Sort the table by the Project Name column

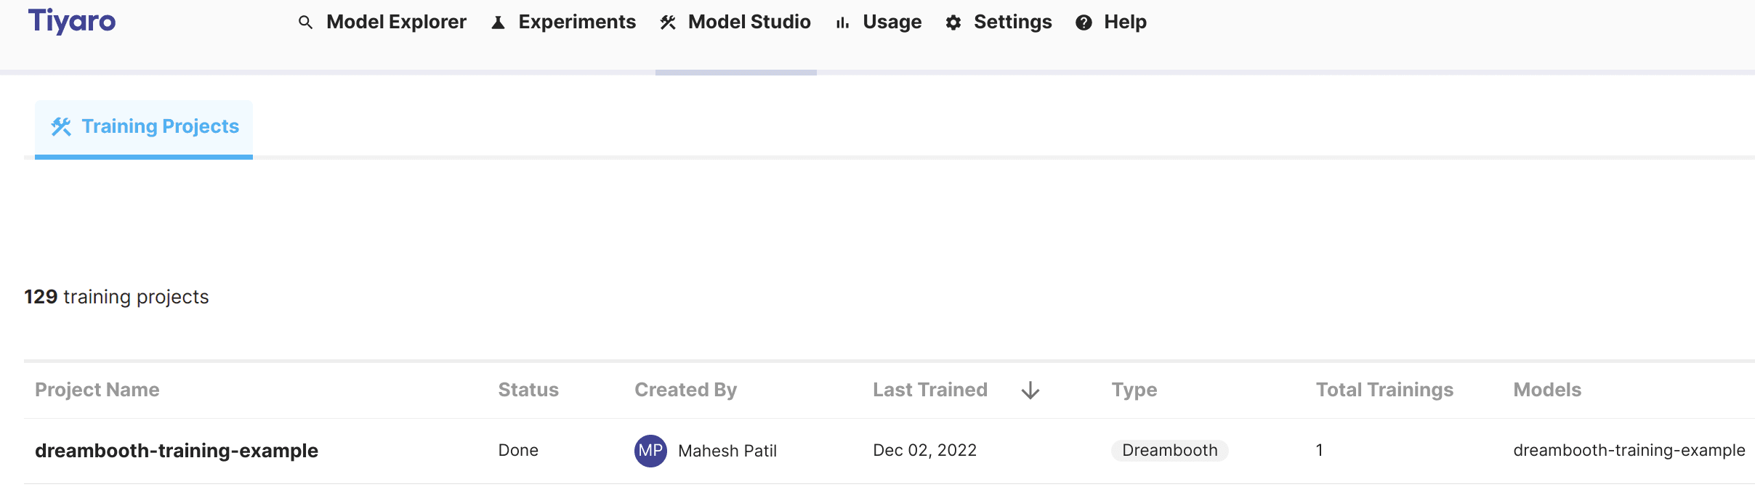(97, 390)
